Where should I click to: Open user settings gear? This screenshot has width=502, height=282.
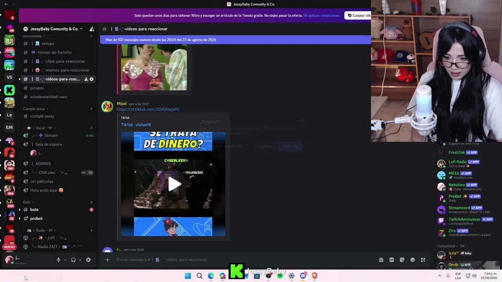(88, 260)
